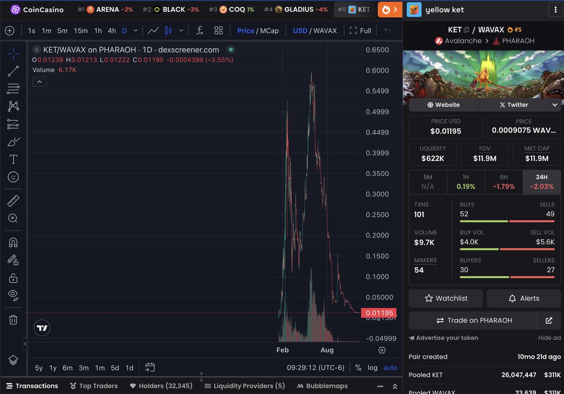564x394 pixels.
Task: Click the add symbol plus icon
Action: tap(9, 30)
